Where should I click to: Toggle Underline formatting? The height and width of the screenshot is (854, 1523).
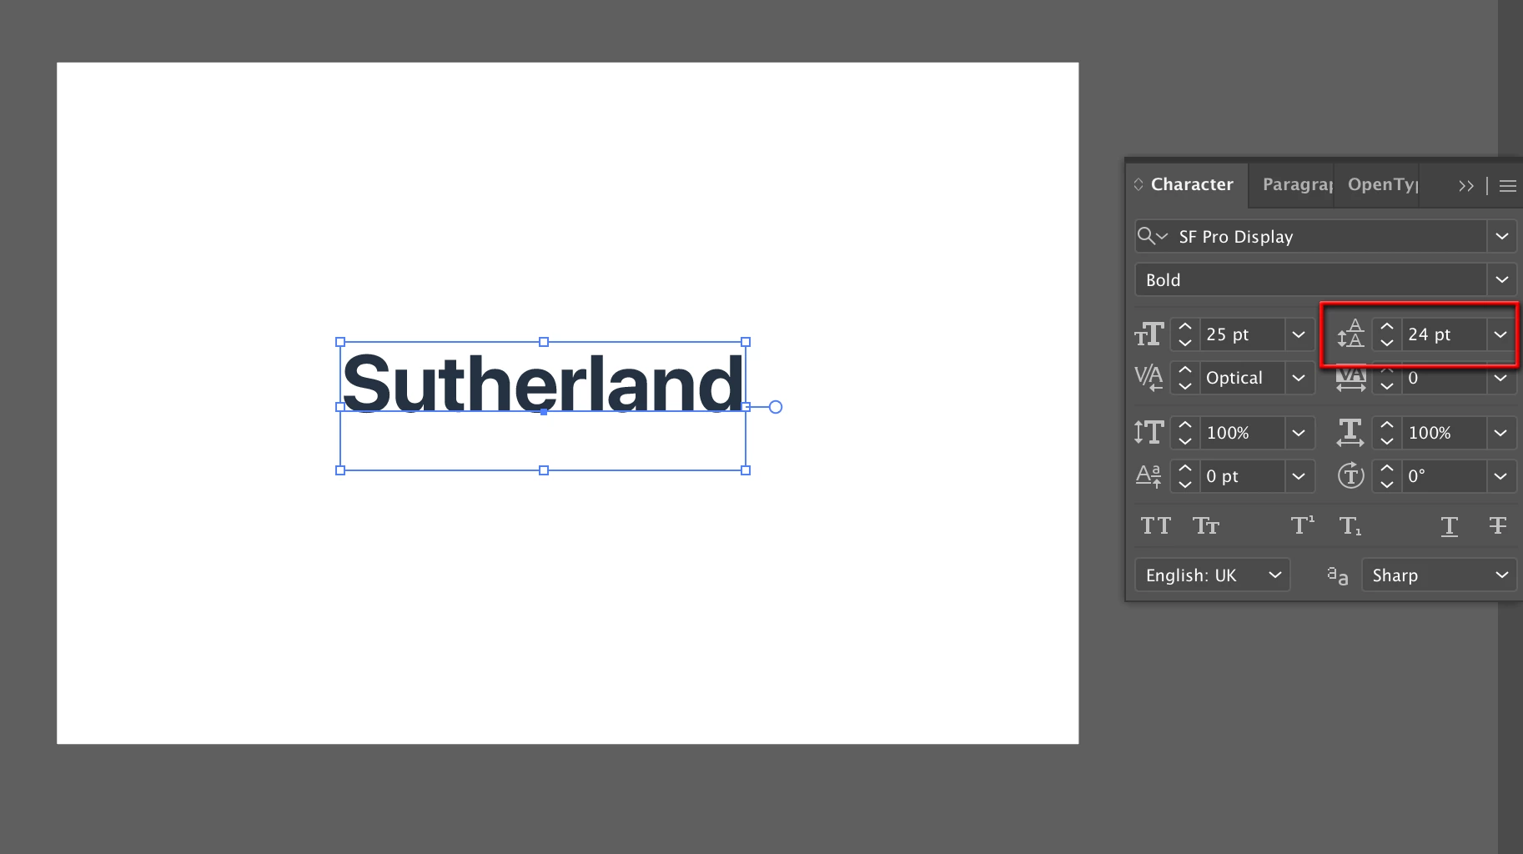click(x=1450, y=525)
